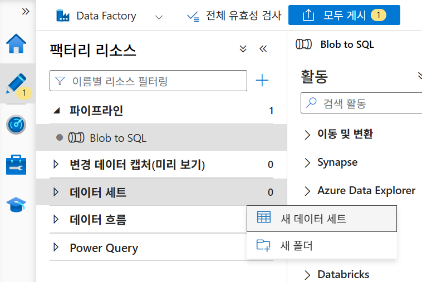Click the Data Factory icon
The height and width of the screenshot is (282, 422).
pyautogui.click(x=63, y=16)
